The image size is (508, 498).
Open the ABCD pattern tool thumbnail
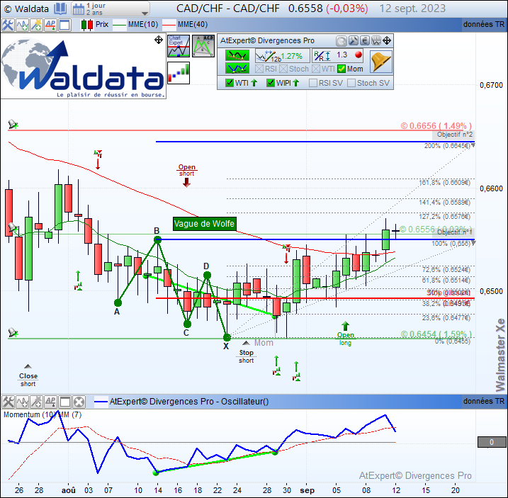point(203,46)
